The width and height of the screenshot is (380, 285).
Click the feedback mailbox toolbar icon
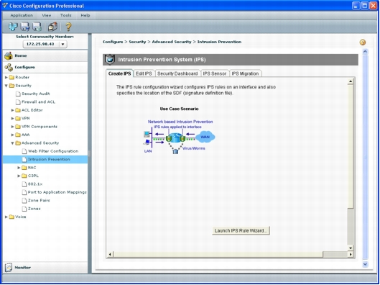[x=52, y=27]
